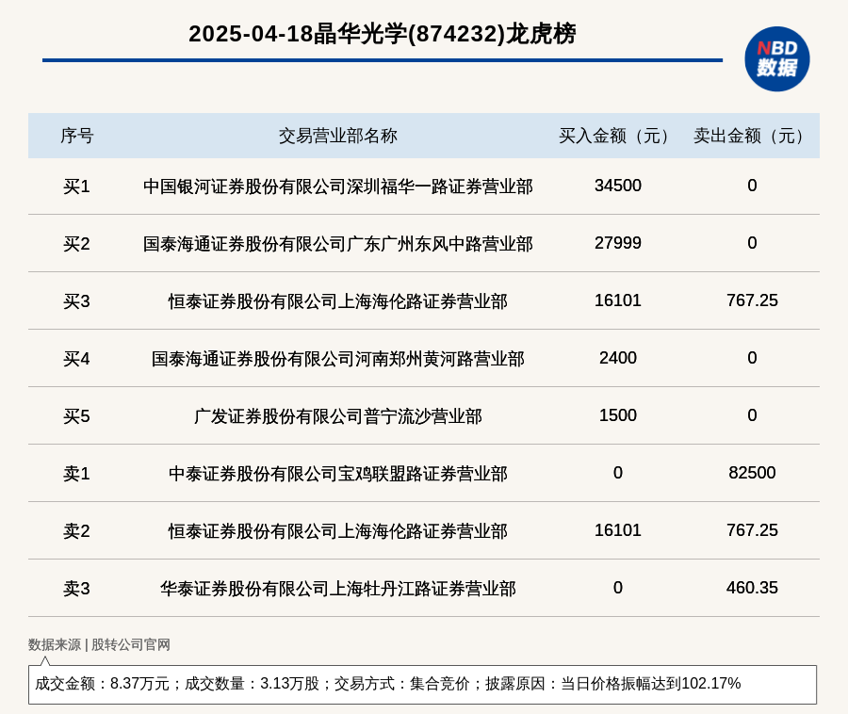Select 广发证券股份有限公司普宁流沙营业部

338,416
